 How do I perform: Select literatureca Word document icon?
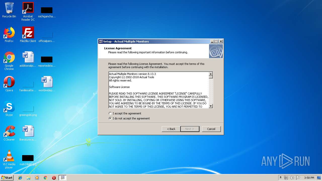coord(28,133)
